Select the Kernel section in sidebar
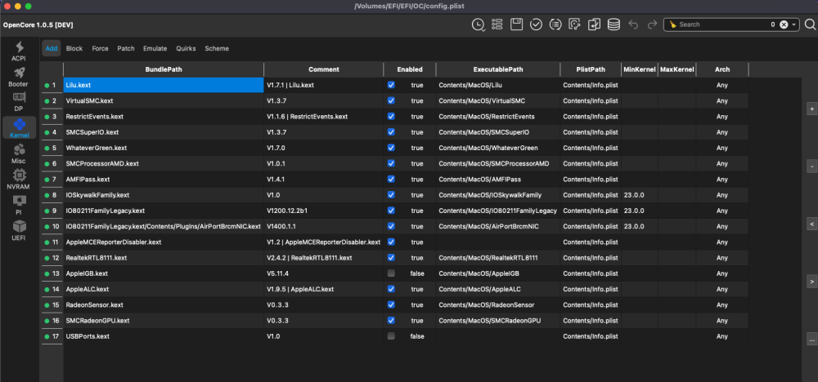818x382 pixels. coord(20,128)
